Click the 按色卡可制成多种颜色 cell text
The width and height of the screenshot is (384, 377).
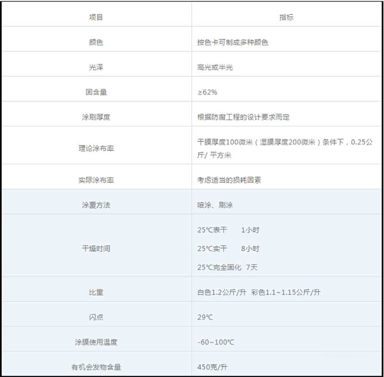tap(232, 42)
